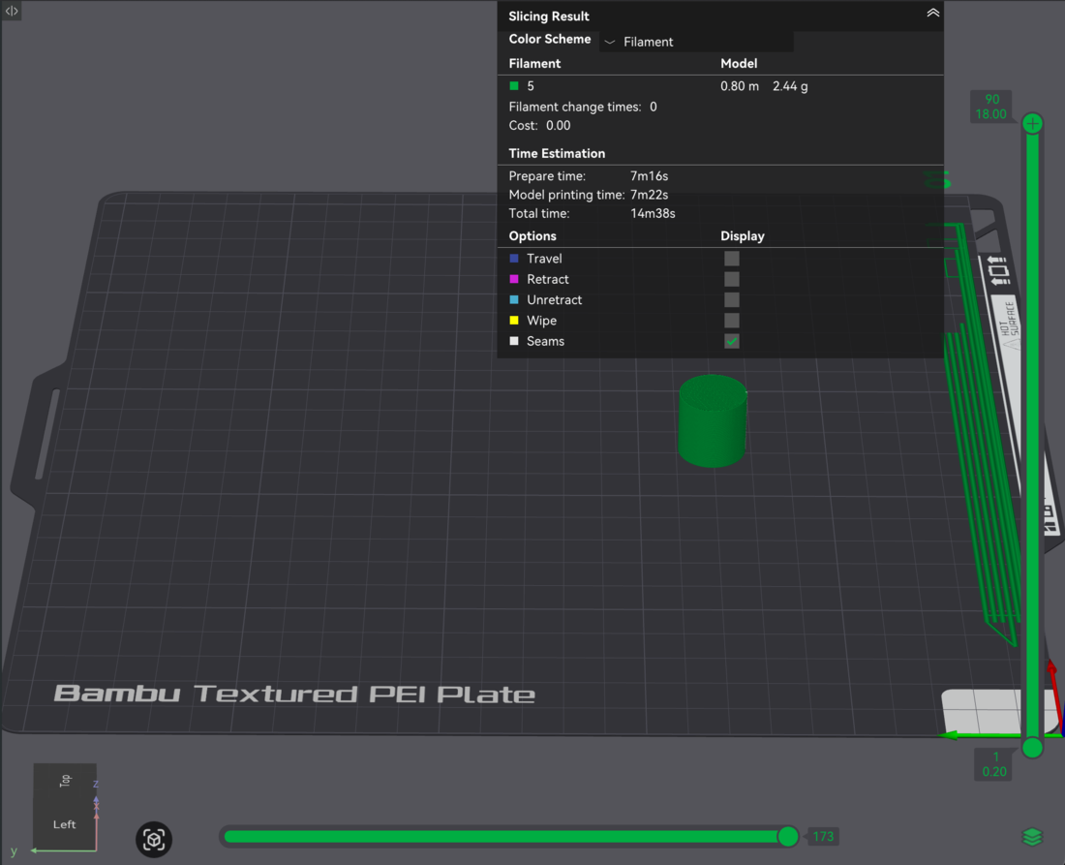The height and width of the screenshot is (865, 1065).
Task: Collapse the Slicing Result panel
Action: coord(932,13)
